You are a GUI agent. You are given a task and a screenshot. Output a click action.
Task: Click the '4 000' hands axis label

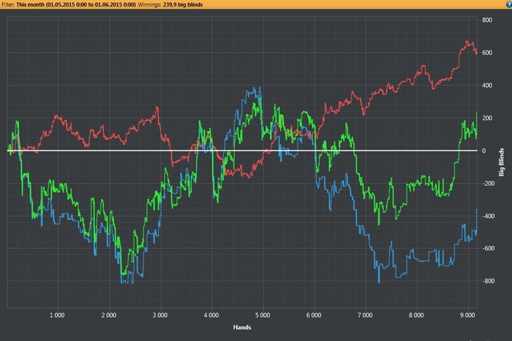211,315
